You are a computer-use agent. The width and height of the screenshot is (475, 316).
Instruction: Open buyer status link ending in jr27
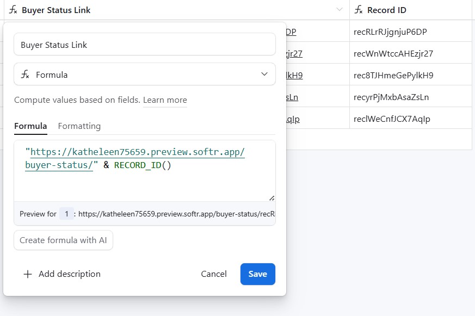pyautogui.click(x=294, y=54)
